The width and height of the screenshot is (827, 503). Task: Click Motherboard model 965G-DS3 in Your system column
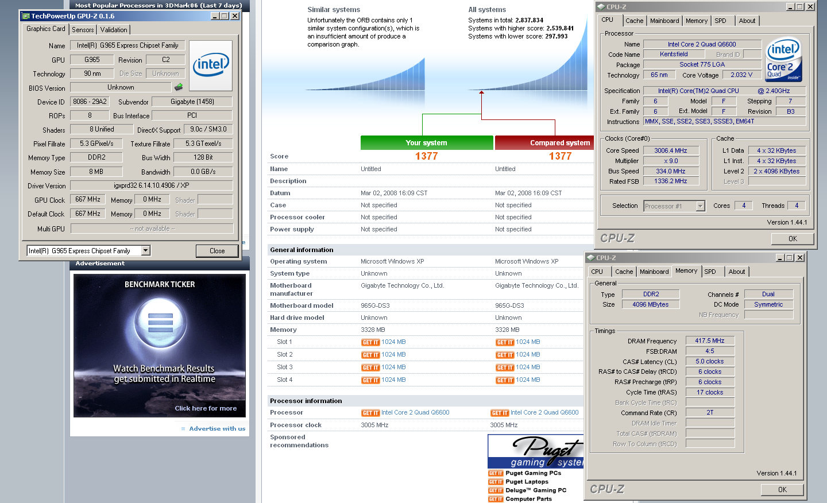coord(375,306)
